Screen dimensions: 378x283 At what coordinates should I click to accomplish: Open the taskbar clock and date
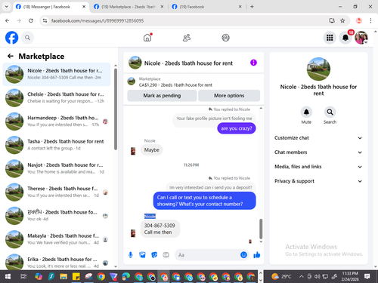pos(350,276)
